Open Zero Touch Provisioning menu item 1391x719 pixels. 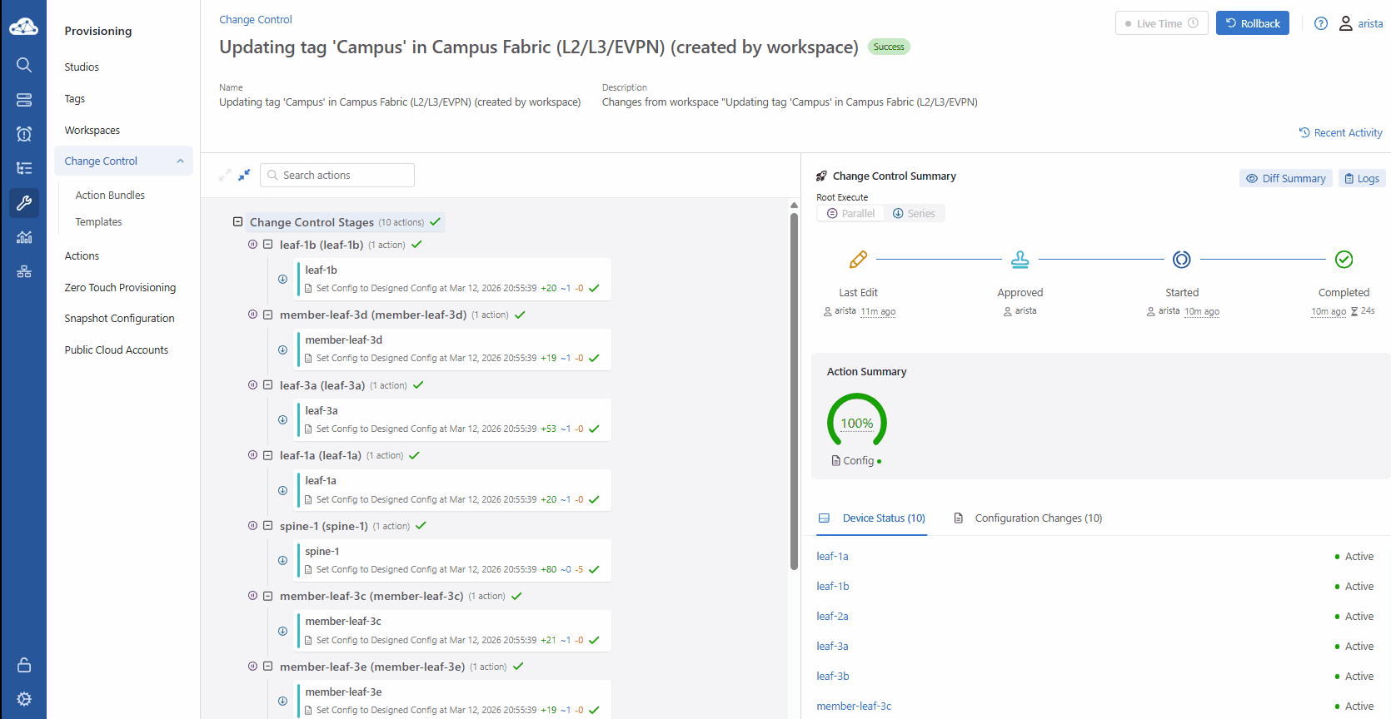pyautogui.click(x=120, y=287)
